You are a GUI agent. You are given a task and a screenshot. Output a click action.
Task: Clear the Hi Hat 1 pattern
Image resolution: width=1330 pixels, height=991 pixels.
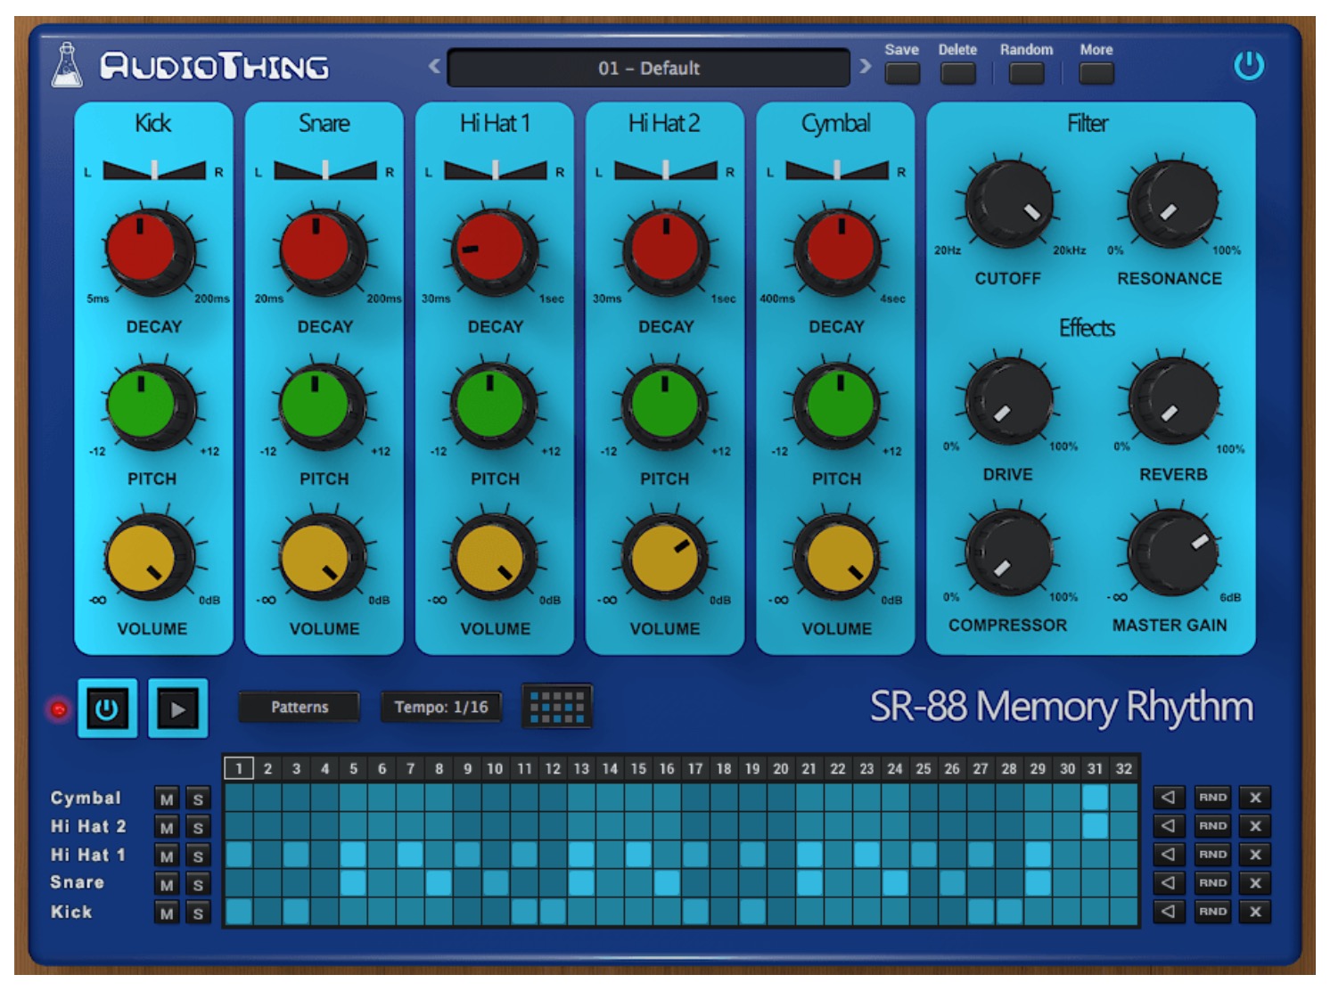1255,855
